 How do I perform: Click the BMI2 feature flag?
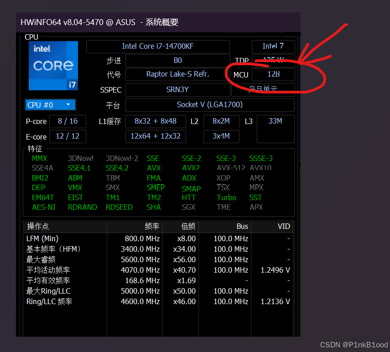pyautogui.click(x=40, y=178)
